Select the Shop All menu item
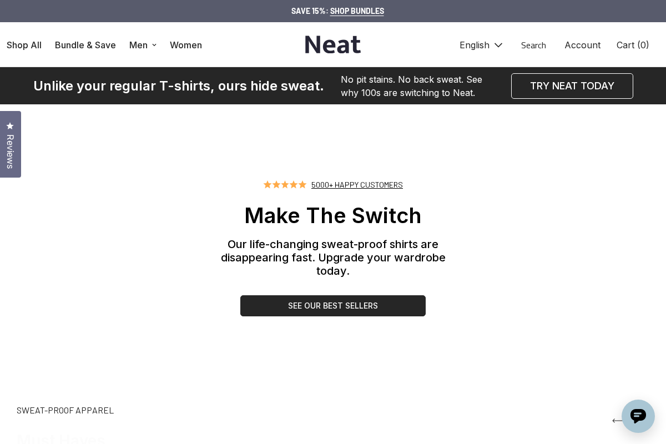The image size is (666, 444). tap(24, 45)
